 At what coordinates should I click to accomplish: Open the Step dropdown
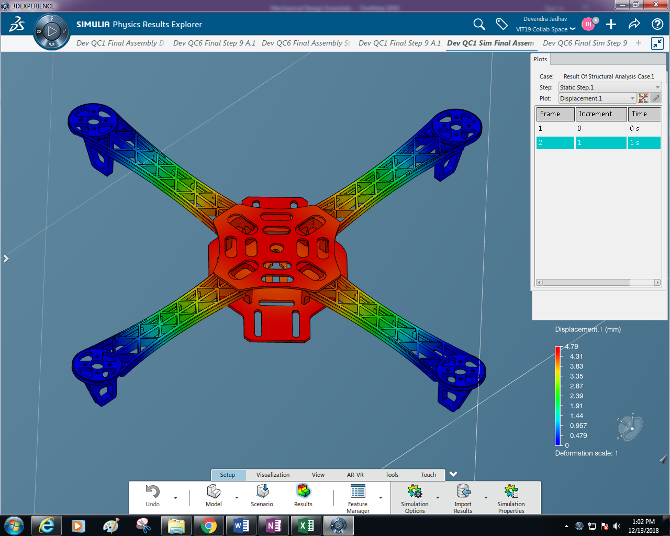click(610, 87)
